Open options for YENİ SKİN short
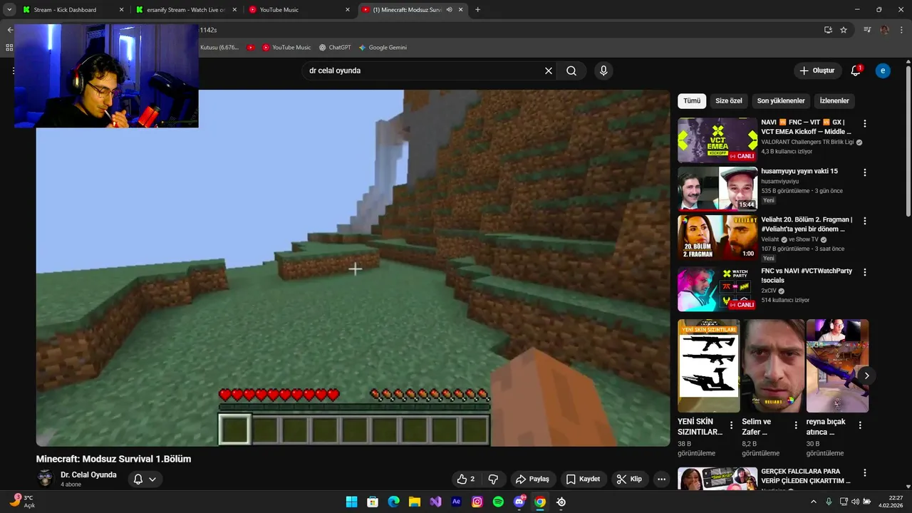 point(731,425)
